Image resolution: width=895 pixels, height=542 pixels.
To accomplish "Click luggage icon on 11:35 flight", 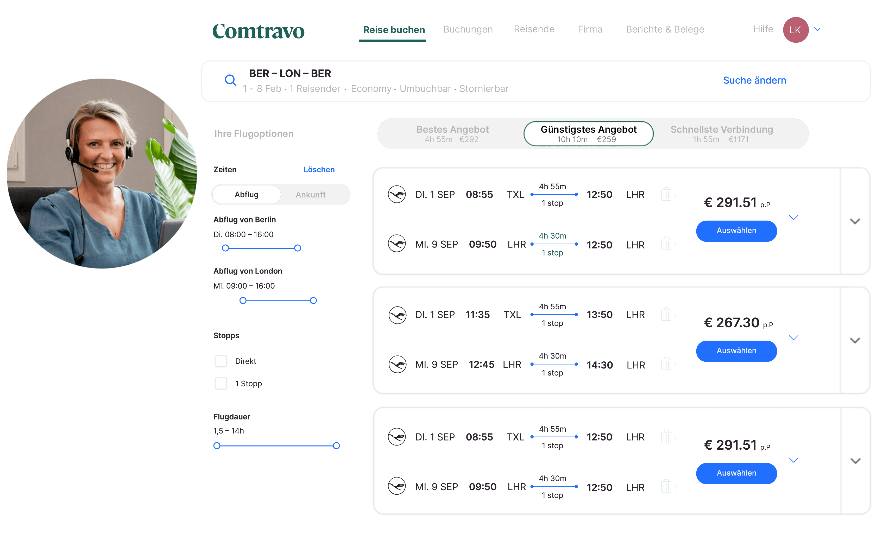I will [666, 315].
